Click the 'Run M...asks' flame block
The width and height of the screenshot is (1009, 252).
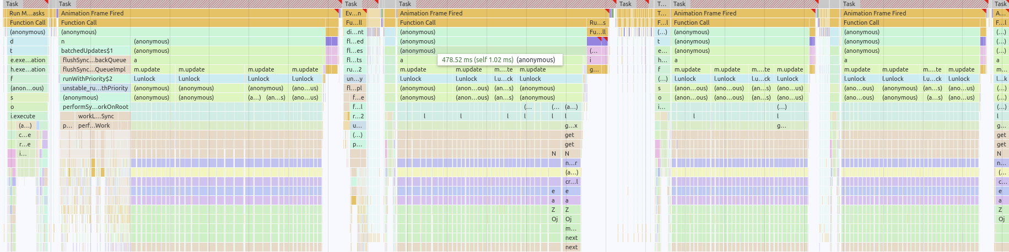pyautogui.click(x=26, y=13)
